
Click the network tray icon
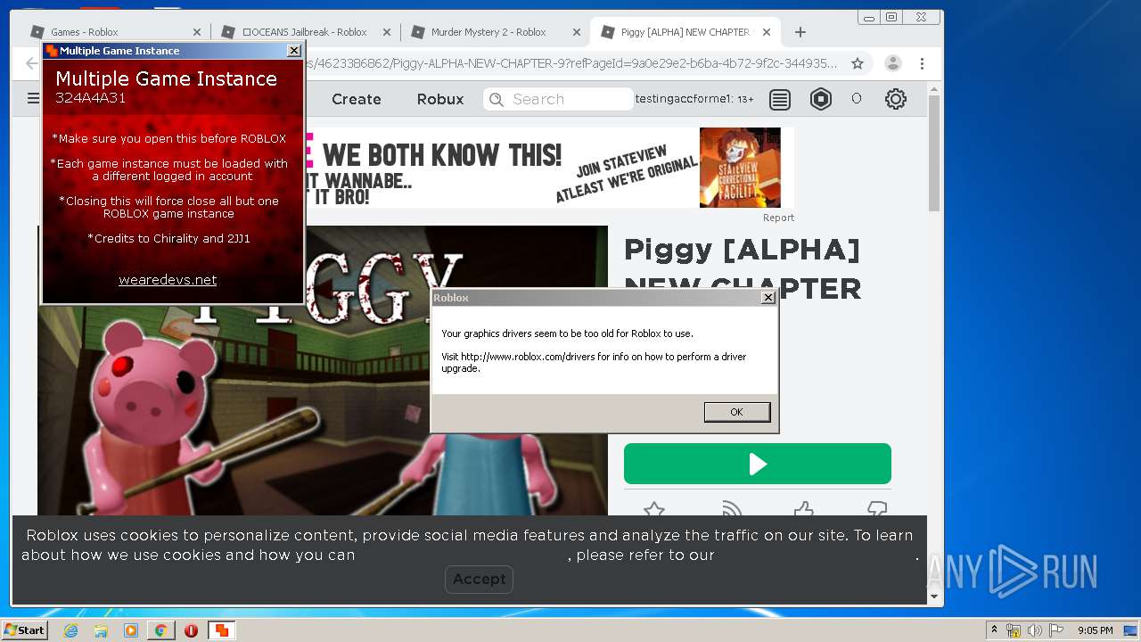(1014, 630)
